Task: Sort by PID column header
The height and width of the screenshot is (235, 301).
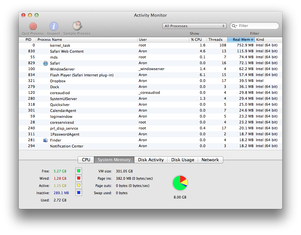Action: 27,39
